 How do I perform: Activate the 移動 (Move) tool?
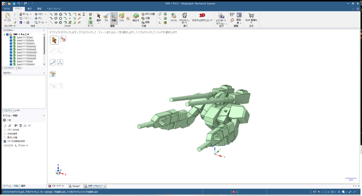[x=114, y=18]
